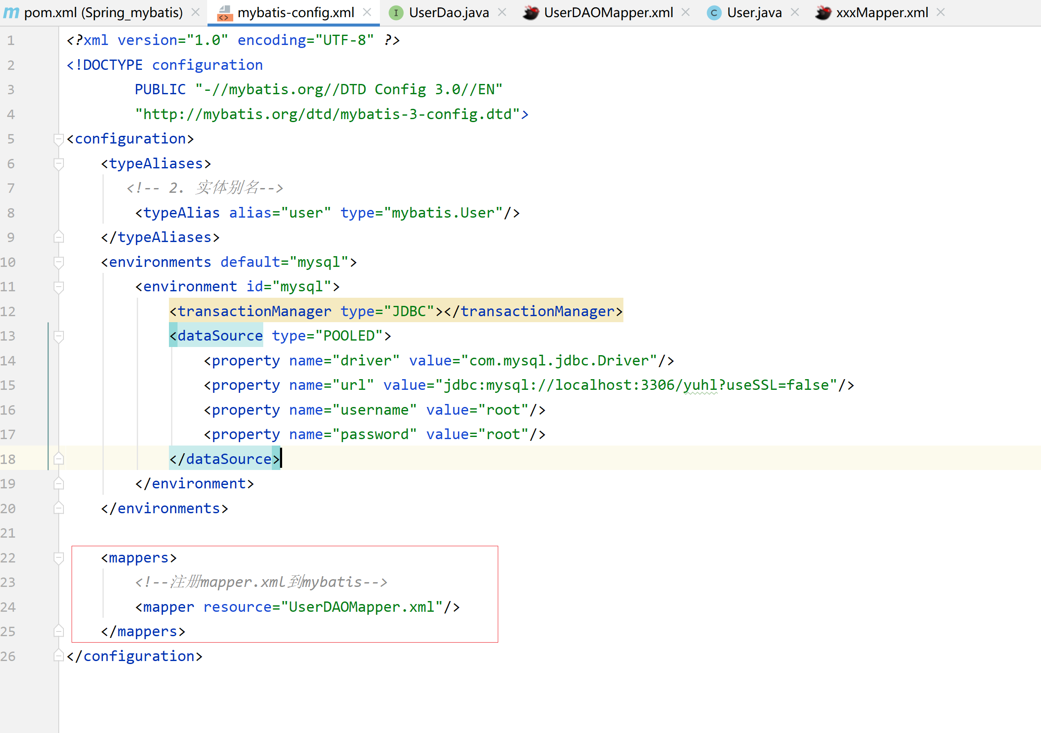The height and width of the screenshot is (733, 1041).
Task: Collapse the dataSource fold on line 13
Action: click(58, 336)
